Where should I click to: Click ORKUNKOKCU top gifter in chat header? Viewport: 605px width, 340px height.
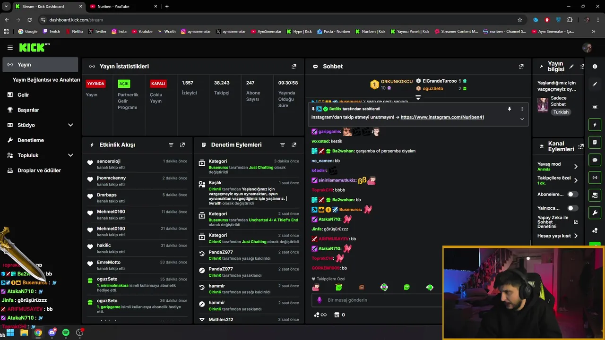391,84
